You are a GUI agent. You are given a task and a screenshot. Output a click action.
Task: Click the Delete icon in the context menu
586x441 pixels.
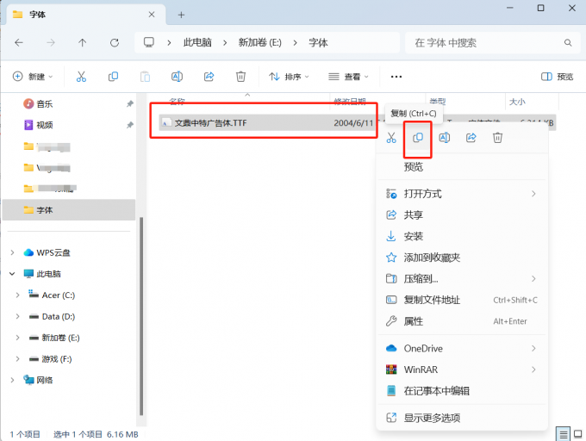pyautogui.click(x=497, y=138)
